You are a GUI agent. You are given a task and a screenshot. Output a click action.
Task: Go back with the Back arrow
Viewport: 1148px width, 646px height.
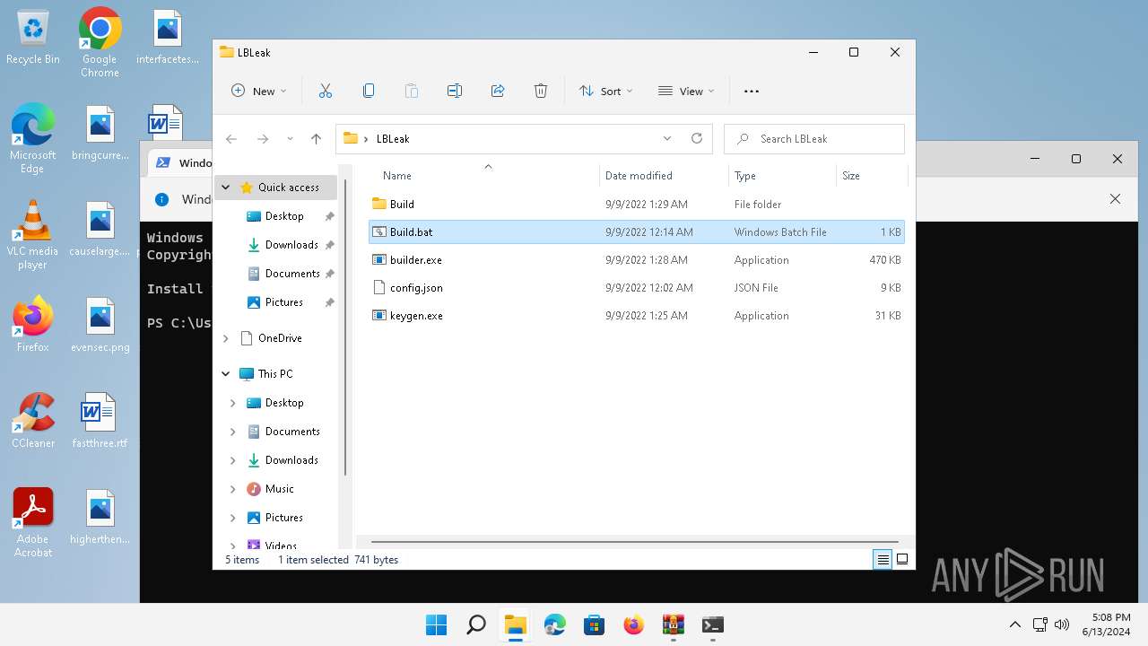[231, 139]
